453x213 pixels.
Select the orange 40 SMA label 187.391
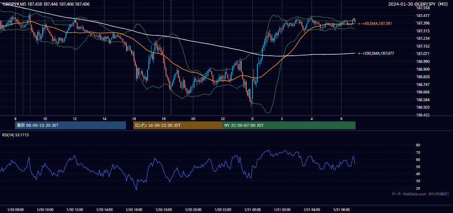(x=375, y=23)
